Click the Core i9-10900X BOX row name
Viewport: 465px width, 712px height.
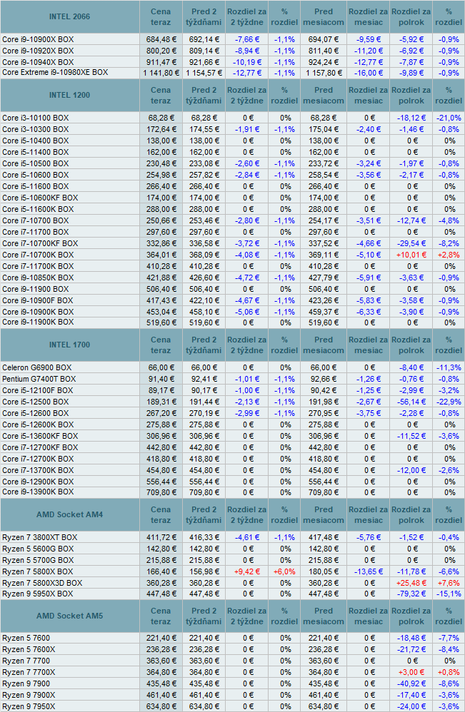(x=38, y=39)
